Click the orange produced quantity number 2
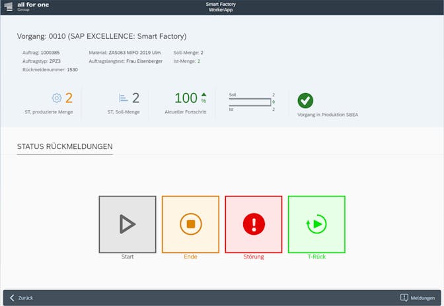The width and height of the screenshot is (444, 306). [69, 98]
